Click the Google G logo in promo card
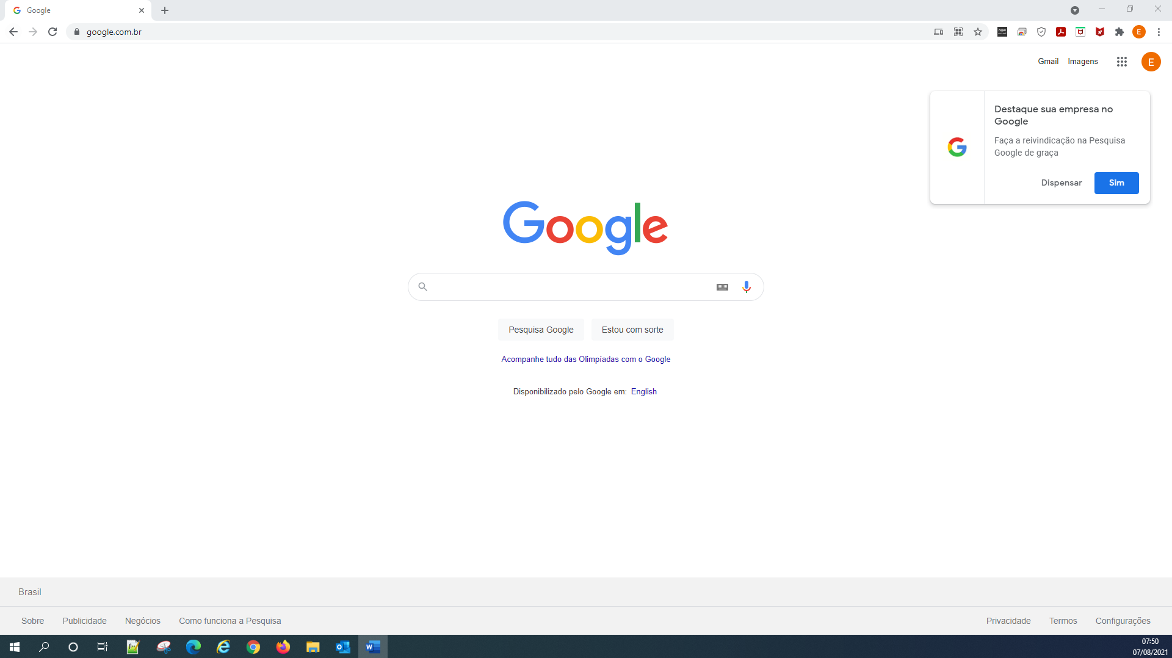The image size is (1172, 658). click(957, 147)
